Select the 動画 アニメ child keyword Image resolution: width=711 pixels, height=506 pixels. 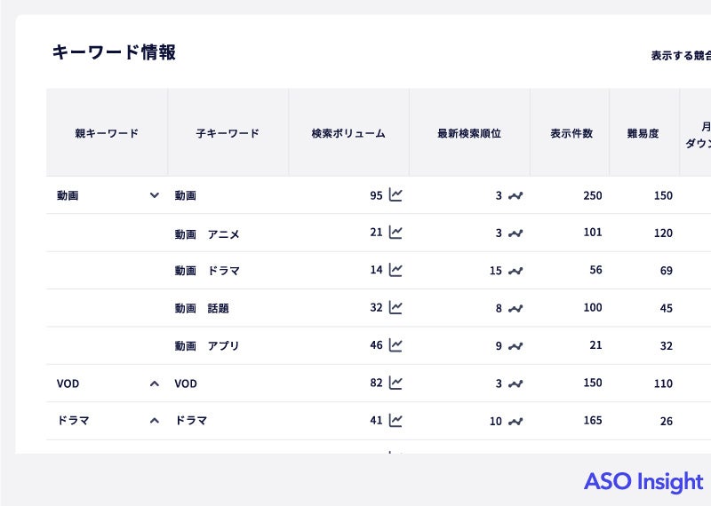click(x=207, y=233)
